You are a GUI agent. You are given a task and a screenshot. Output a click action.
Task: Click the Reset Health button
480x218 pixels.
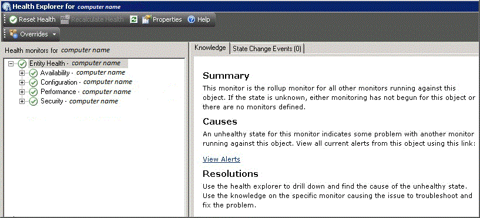click(32, 19)
